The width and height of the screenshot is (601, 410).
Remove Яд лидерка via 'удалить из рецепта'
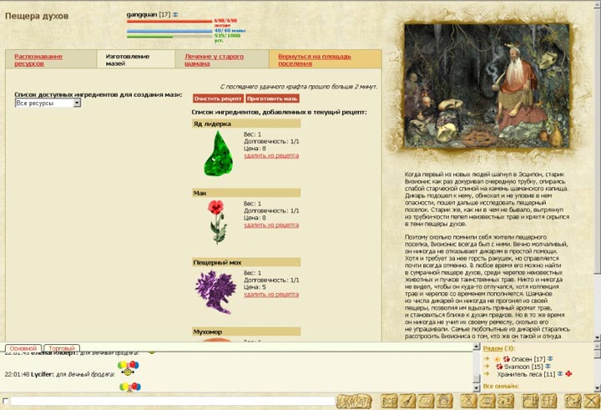(x=271, y=155)
